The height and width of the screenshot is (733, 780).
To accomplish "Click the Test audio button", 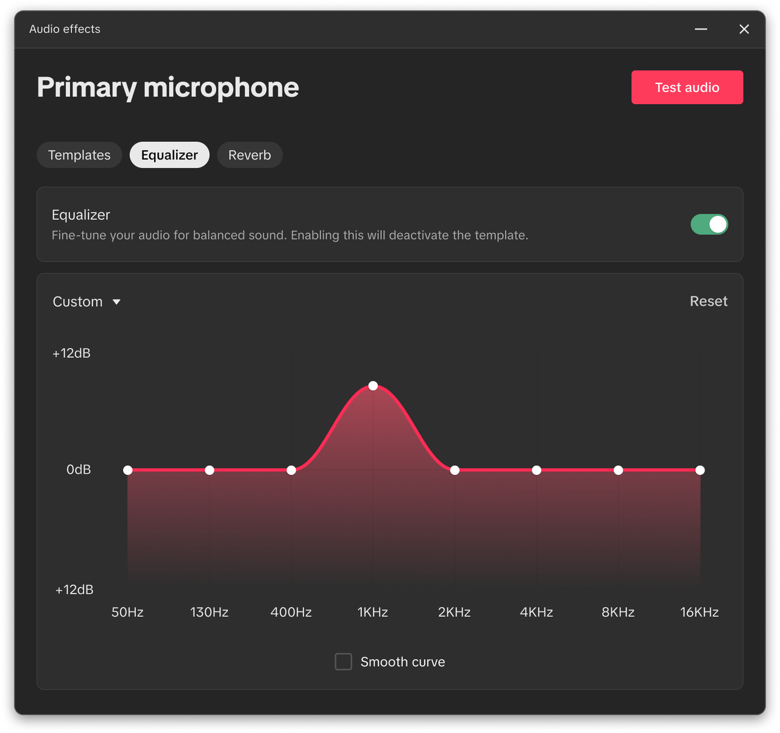I will tap(687, 88).
